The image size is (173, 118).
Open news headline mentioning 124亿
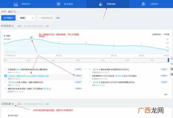point(114,76)
